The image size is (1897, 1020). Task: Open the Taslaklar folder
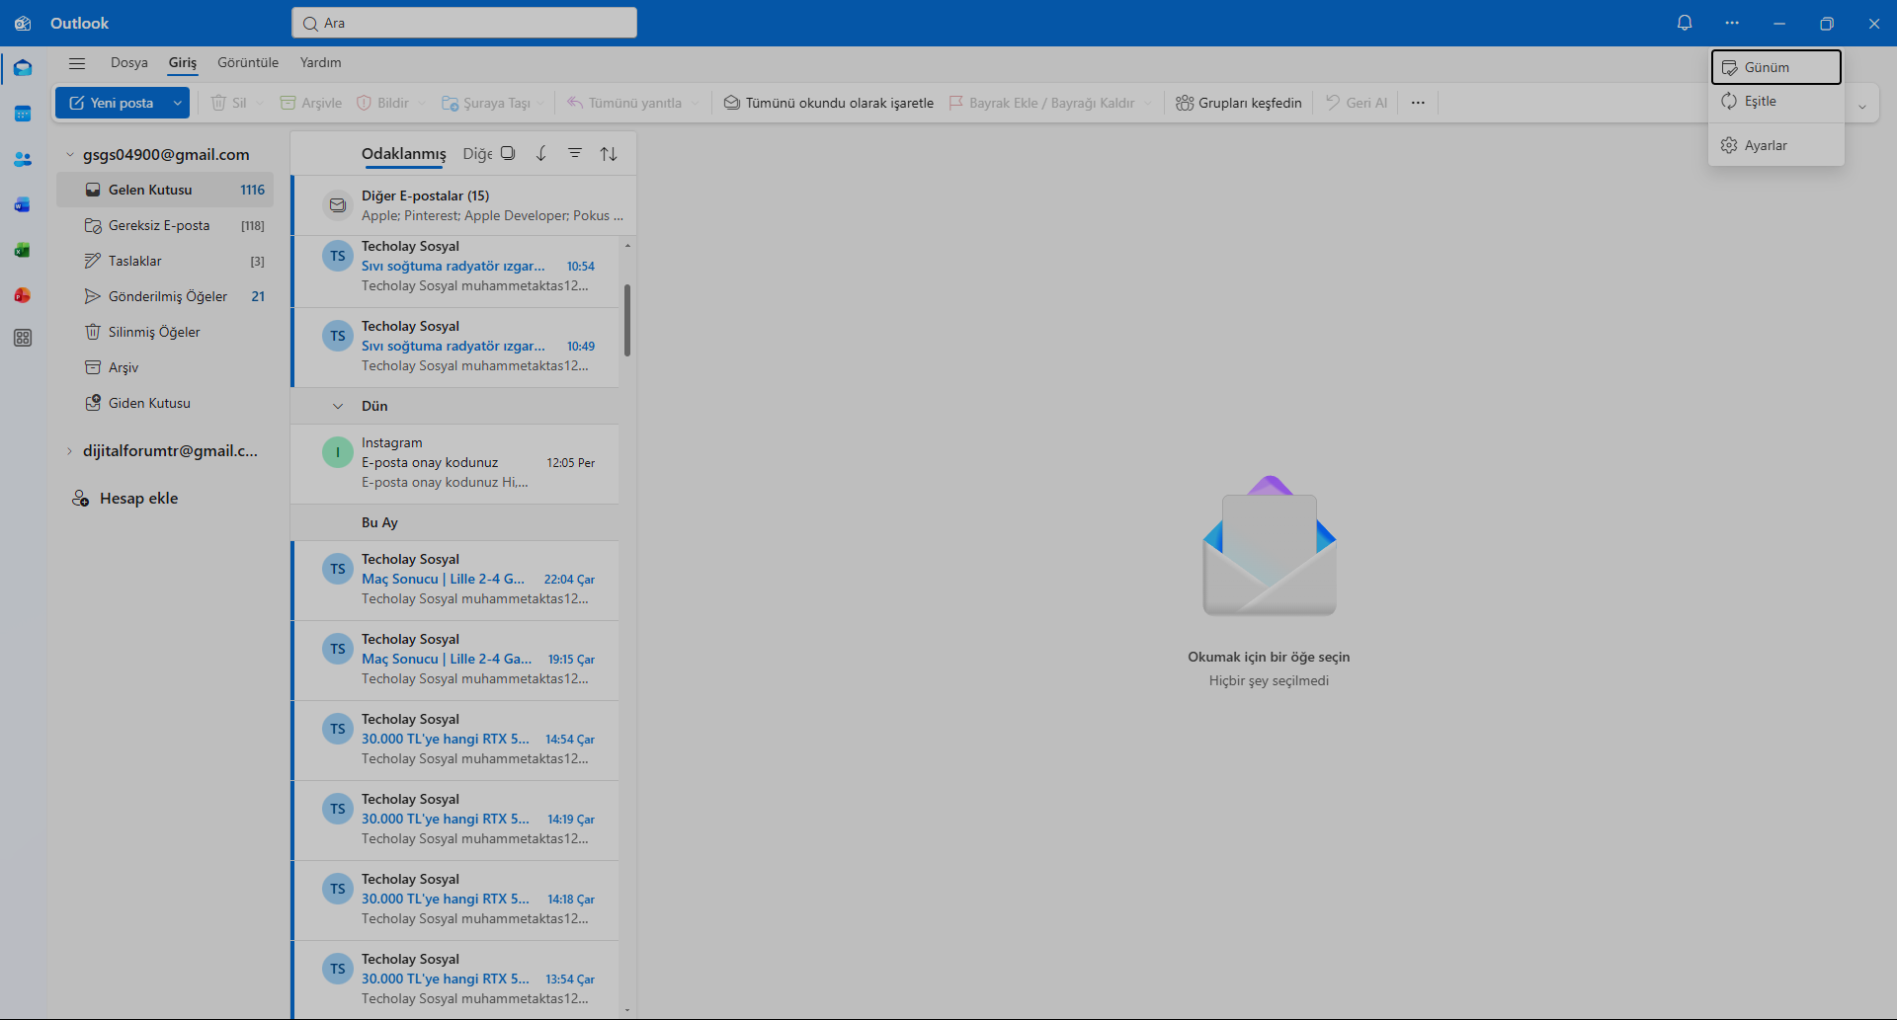(x=165, y=261)
